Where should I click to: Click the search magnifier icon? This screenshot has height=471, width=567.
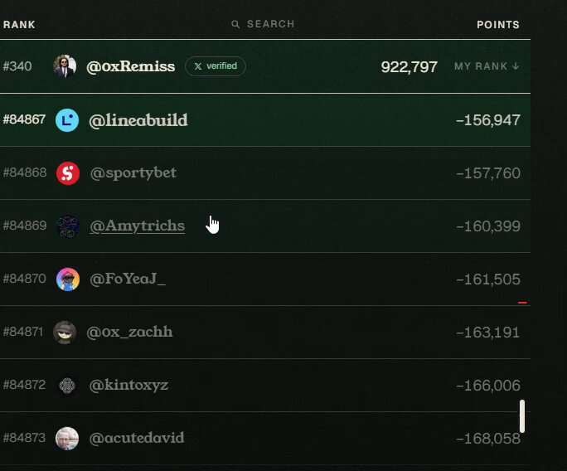tap(235, 24)
